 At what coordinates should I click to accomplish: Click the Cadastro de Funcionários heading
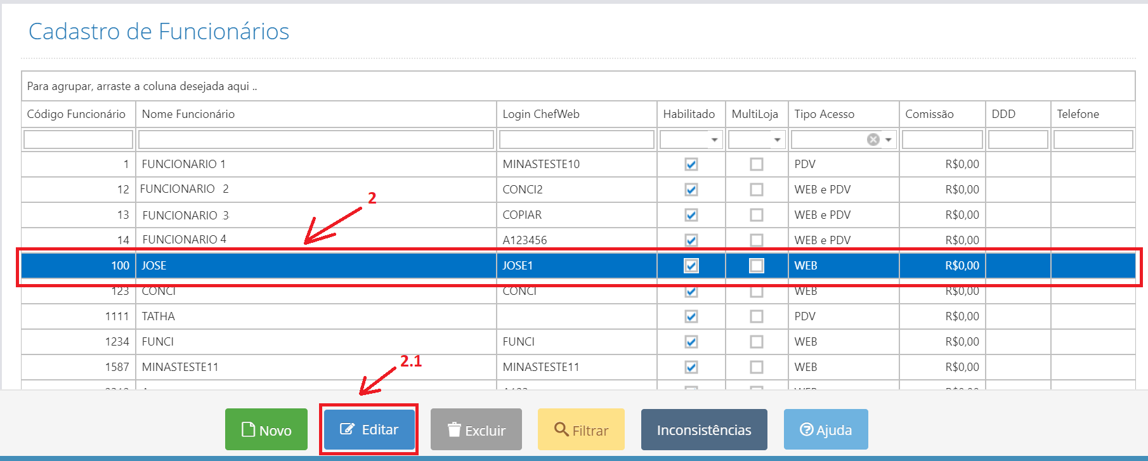coord(159,31)
